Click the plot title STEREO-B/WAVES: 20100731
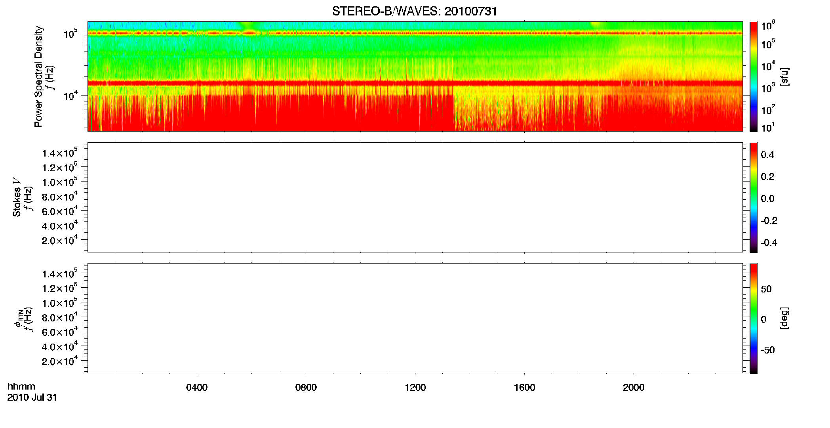 click(415, 11)
